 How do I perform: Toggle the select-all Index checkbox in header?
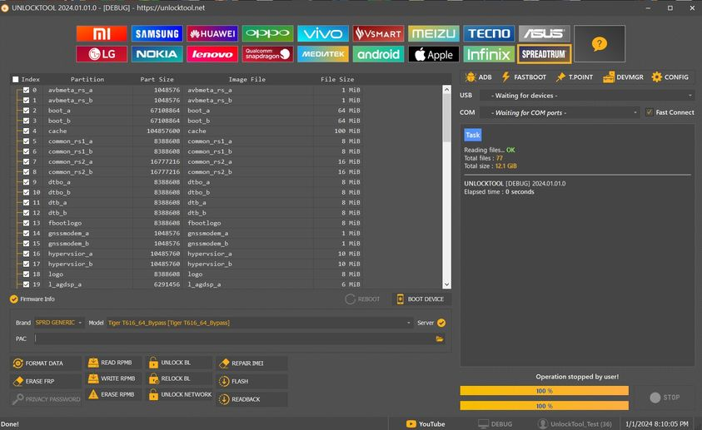pyautogui.click(x=16, y=80)
